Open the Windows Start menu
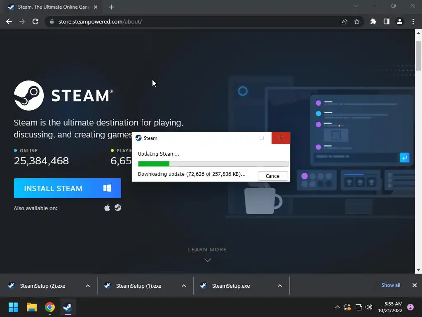 pos(13,307)
